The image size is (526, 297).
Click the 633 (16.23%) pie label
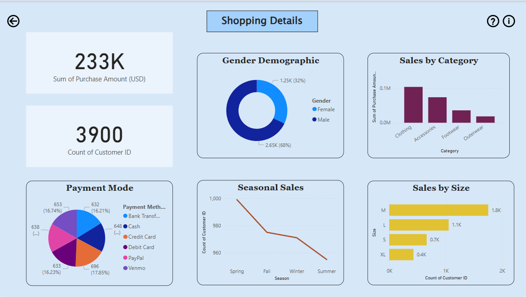pyautogui.click(x=51, y=269)
